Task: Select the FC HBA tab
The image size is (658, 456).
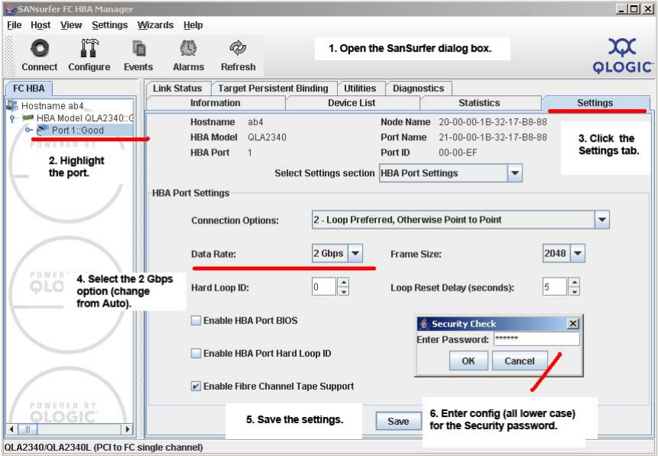Action: click(x=28, y=88)
